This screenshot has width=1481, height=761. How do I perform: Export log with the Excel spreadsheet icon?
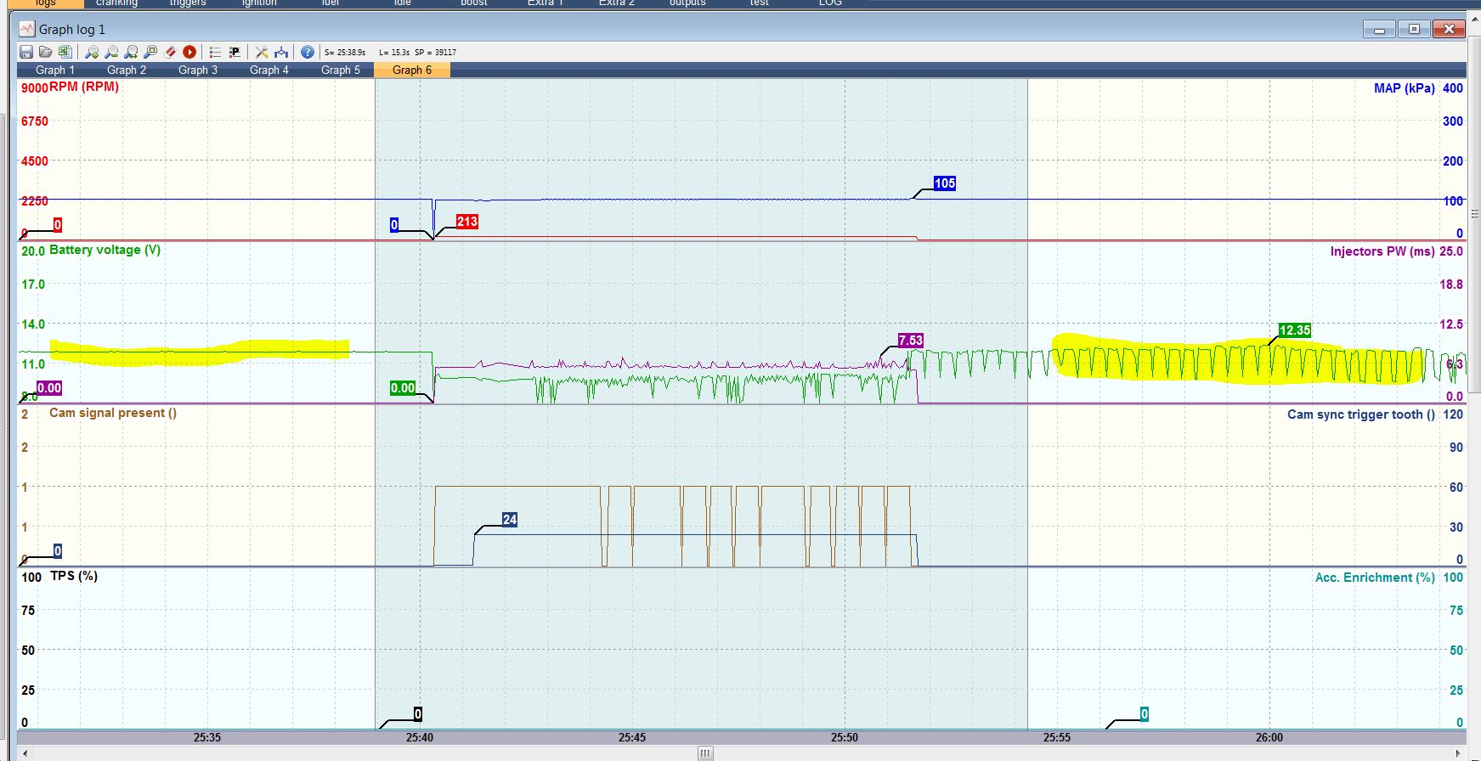(65, 53)
